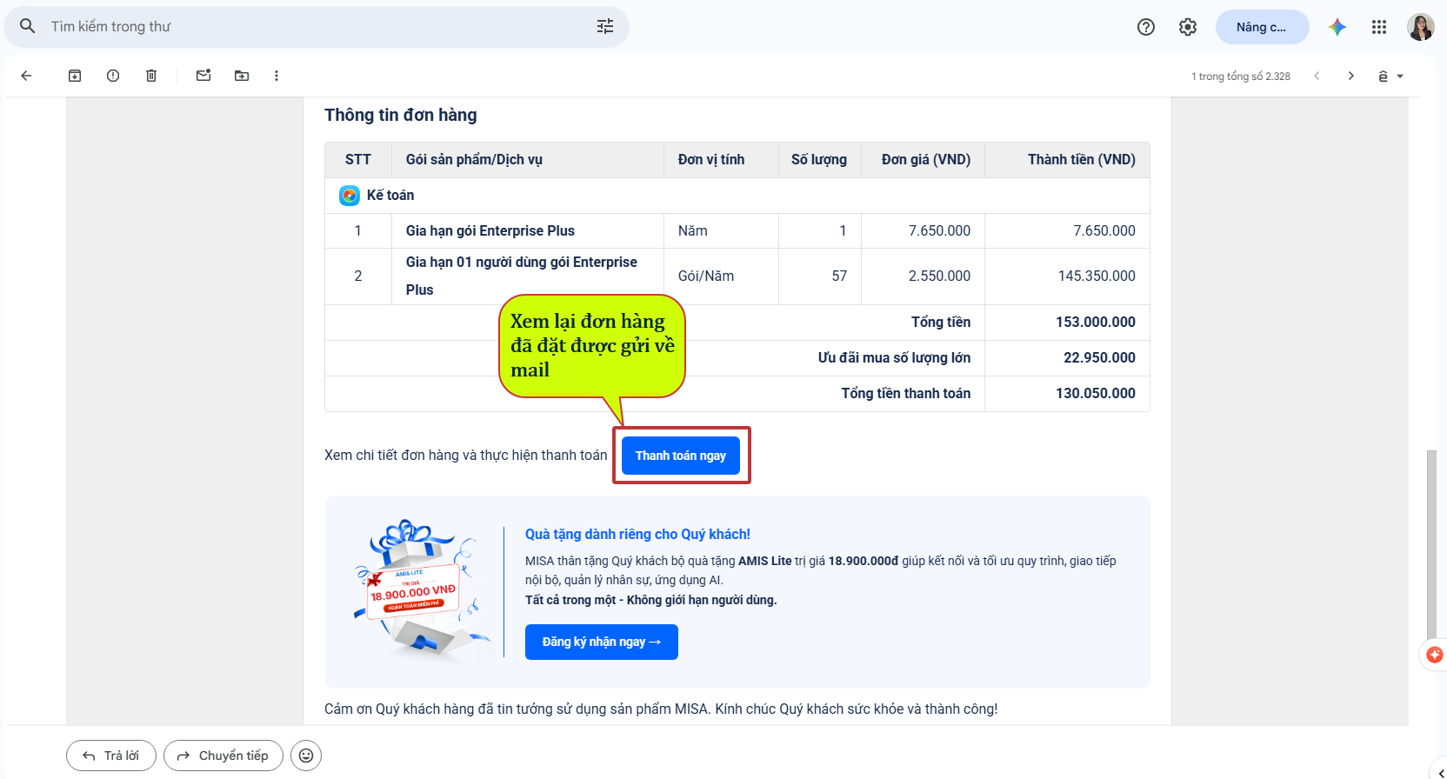
Task: Click the Số lượng column header
Action: pyautogui.click(x=819, y=159)
